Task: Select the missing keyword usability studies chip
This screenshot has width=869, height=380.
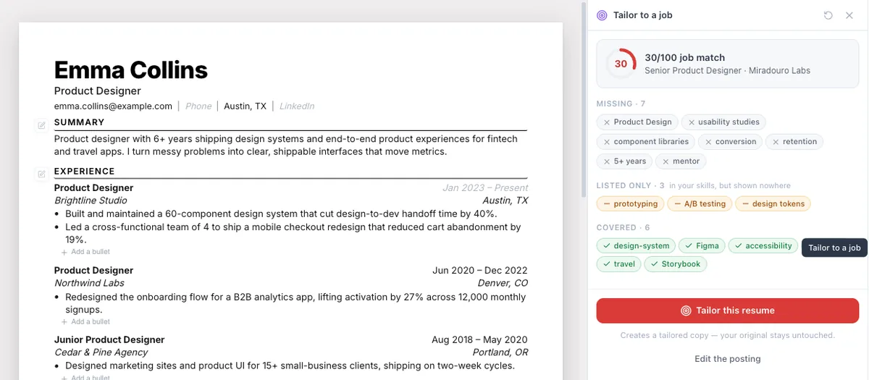Action: coord(723,122)
